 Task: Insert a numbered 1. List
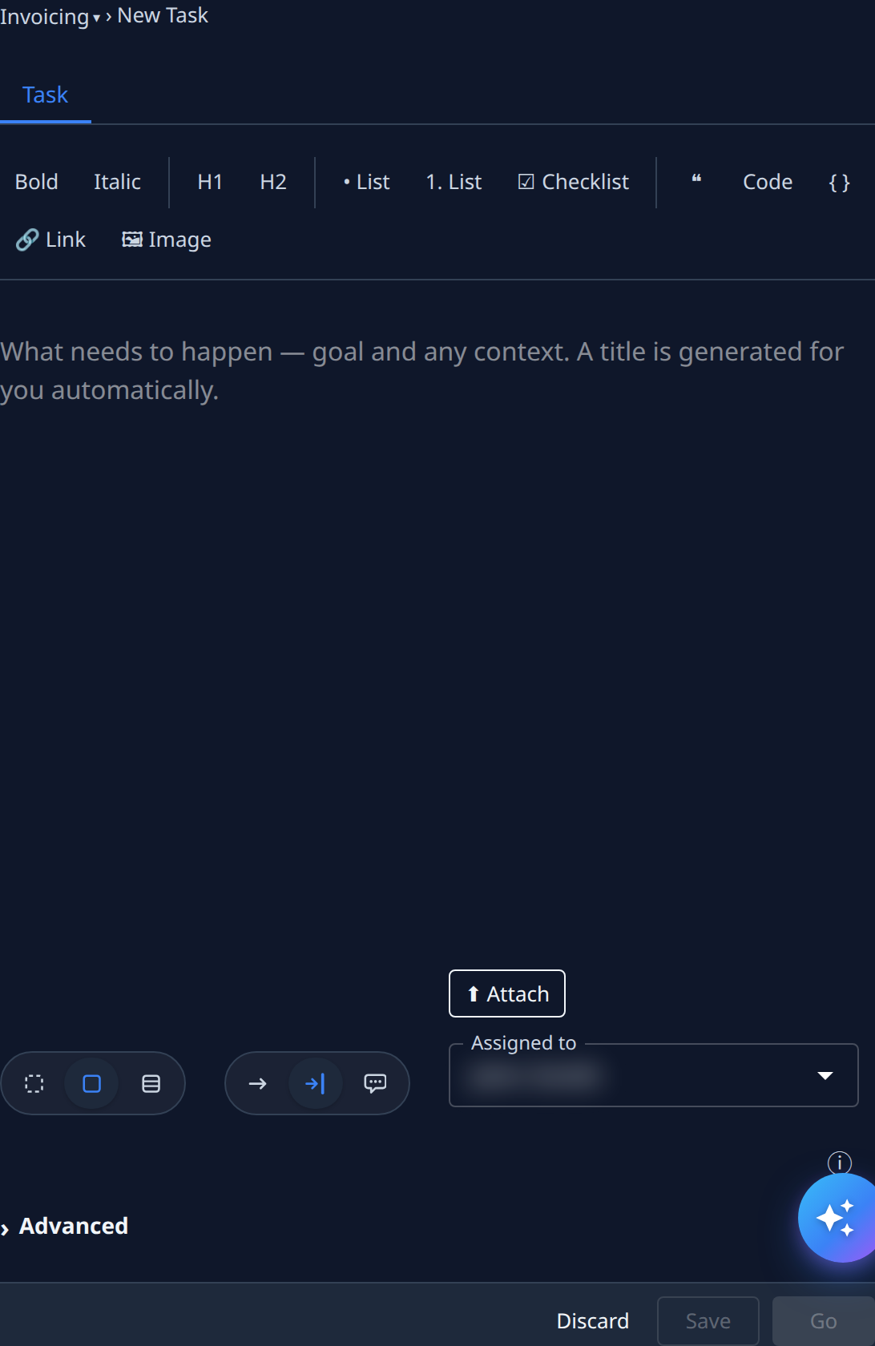(454, 182)
